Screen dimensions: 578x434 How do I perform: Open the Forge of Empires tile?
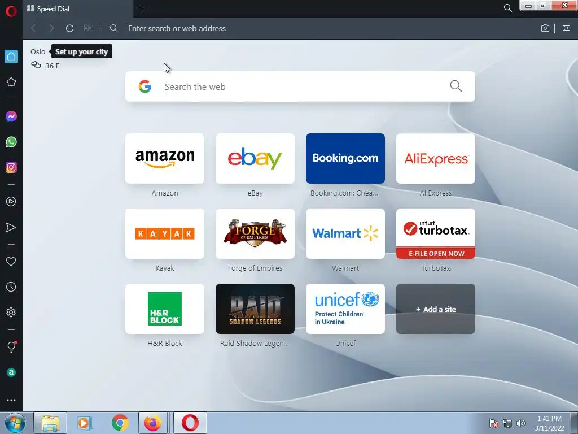point(255,233)
